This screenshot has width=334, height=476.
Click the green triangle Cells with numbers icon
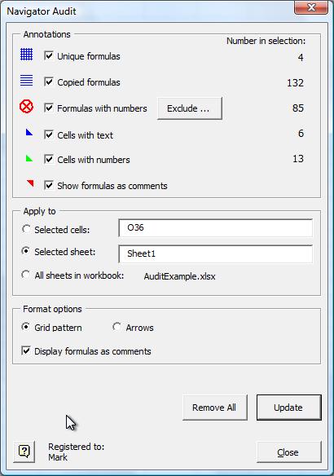(29, 158)
